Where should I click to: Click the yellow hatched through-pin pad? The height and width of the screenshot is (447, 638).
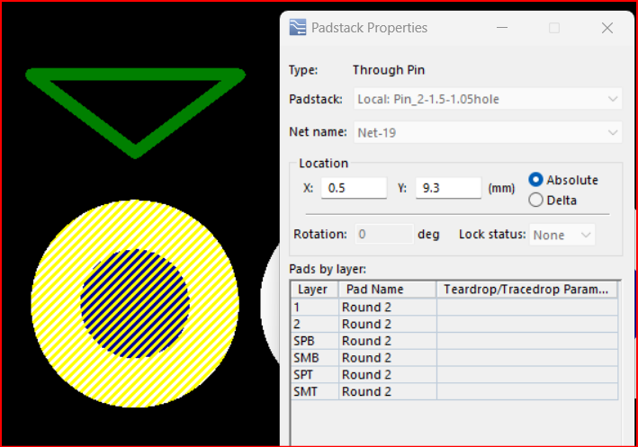click(56, 304)
